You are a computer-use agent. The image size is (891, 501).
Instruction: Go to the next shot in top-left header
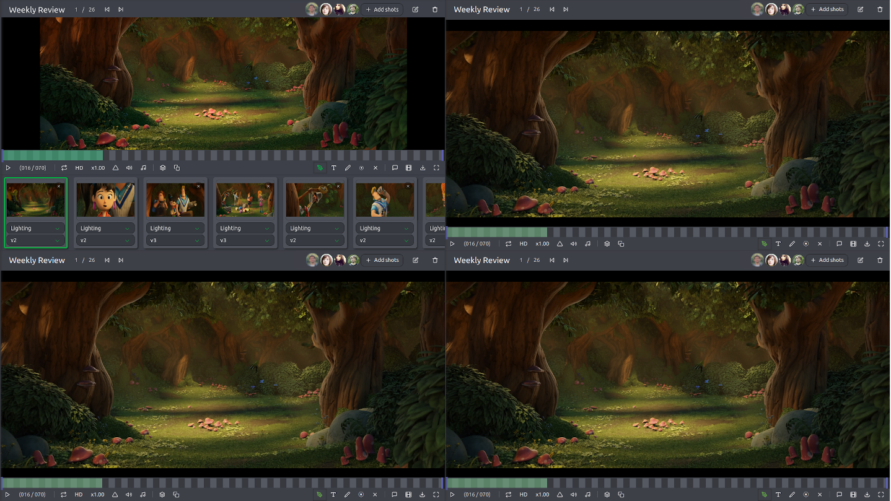121,9
